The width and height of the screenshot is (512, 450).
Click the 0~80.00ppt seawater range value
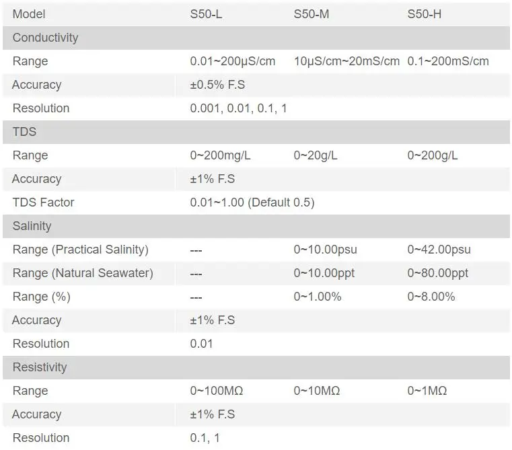[x=437, y=273]
